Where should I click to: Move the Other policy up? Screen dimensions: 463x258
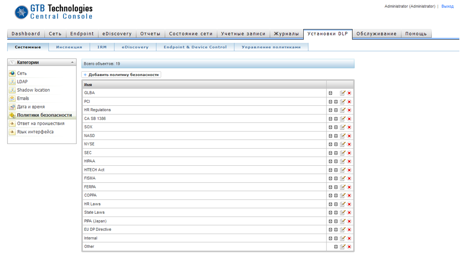tap(336, 247)
